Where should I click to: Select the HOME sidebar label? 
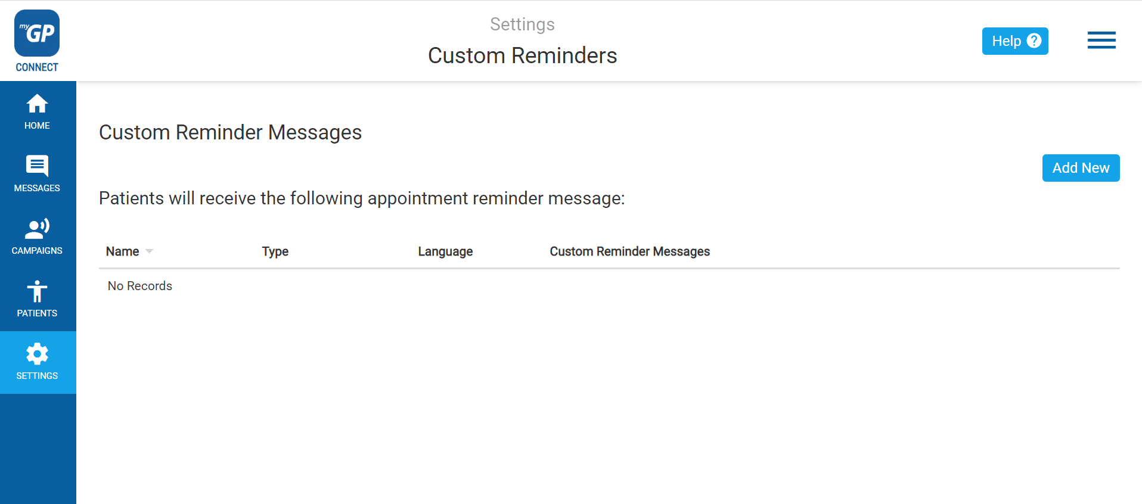pos(37,126)
